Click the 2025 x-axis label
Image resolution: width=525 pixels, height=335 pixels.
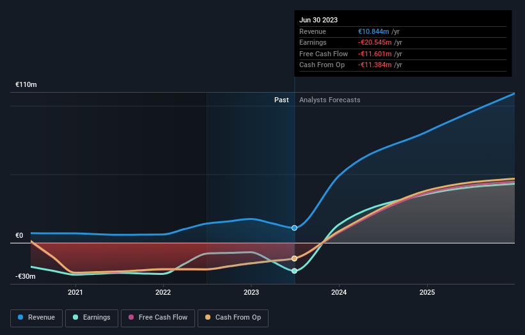(x=427, y=292)
